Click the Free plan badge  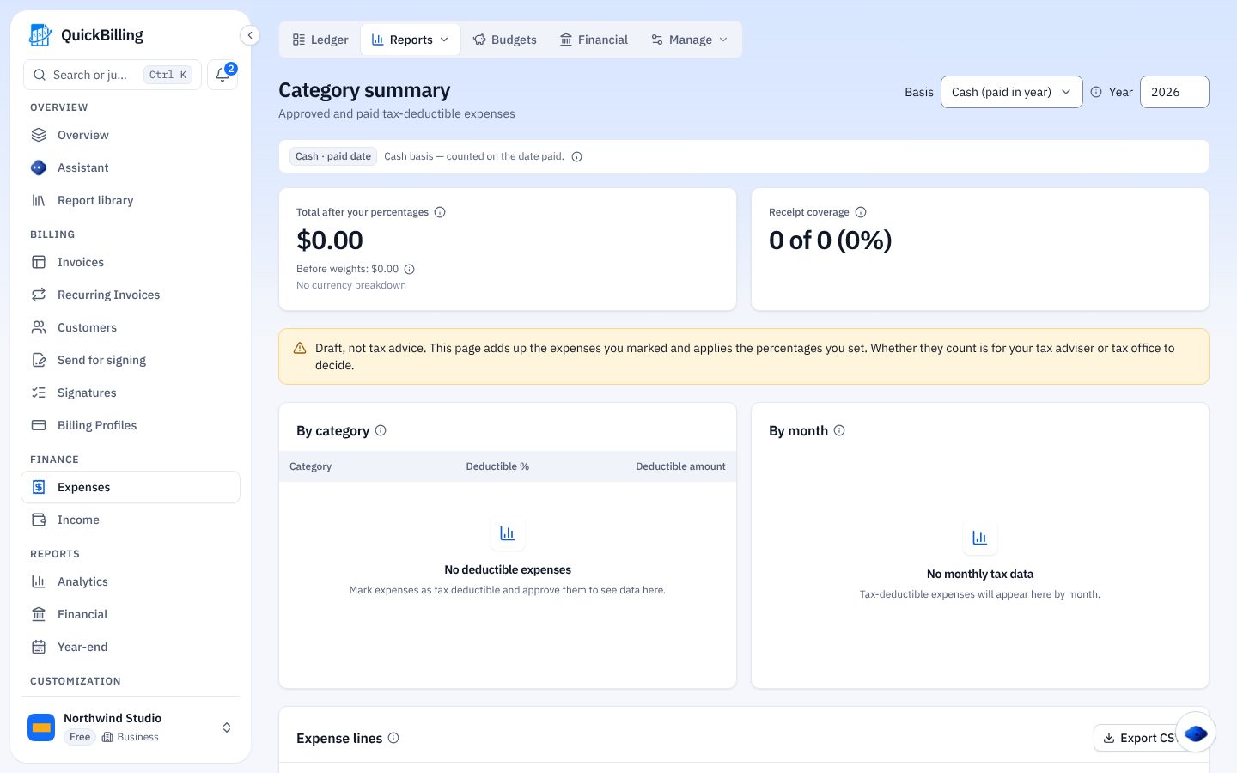coord(80,737)
